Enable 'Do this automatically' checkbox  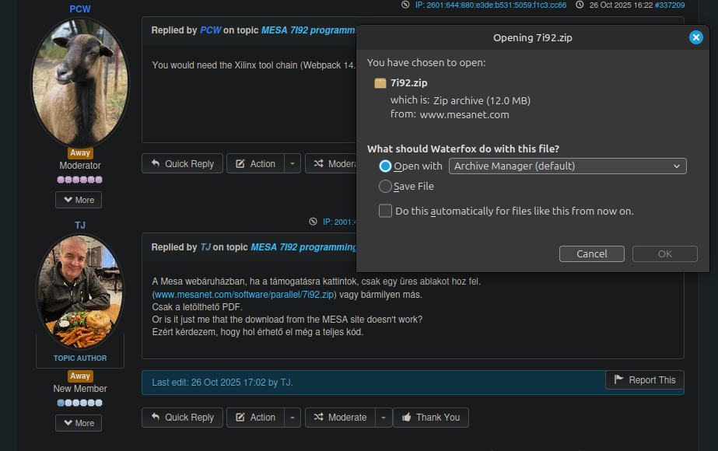click(x=385, y=211)
